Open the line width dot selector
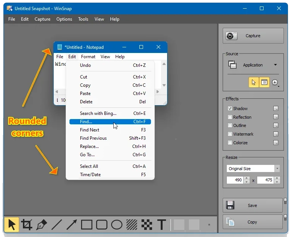This screenshot has width=291, height=237. [209, 225]
